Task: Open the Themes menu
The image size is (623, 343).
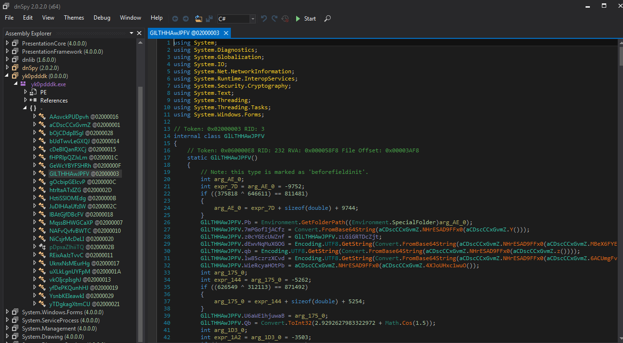Action: pos(74,18)
